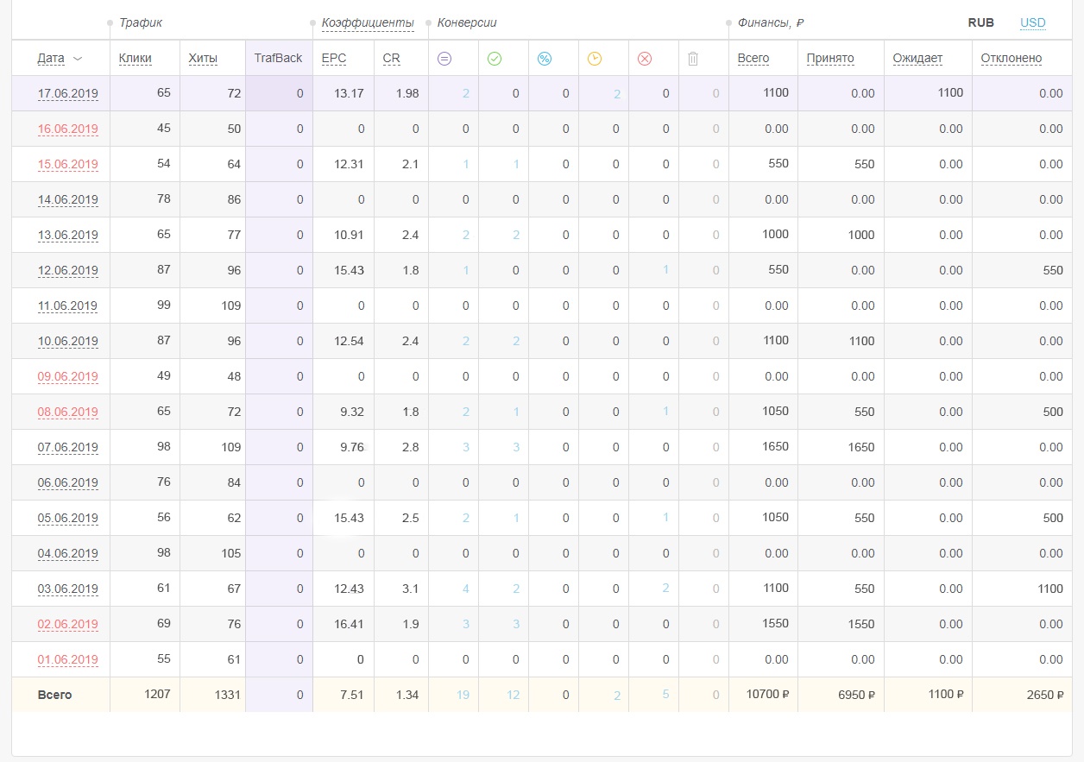
Task: Click the Хиты column header
Action: tap(203, 59)
